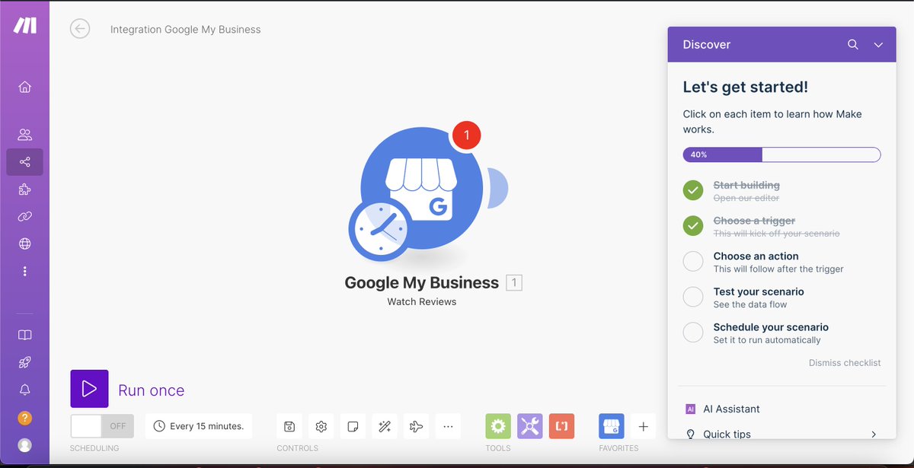Viewport: 914px width, 468px height.
Task: Open Every 15 minutes schedule setting
Action: click(x=199, y=426)
